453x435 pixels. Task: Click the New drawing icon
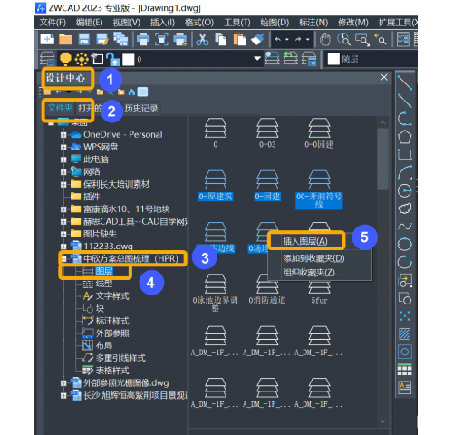click(47, 39)
